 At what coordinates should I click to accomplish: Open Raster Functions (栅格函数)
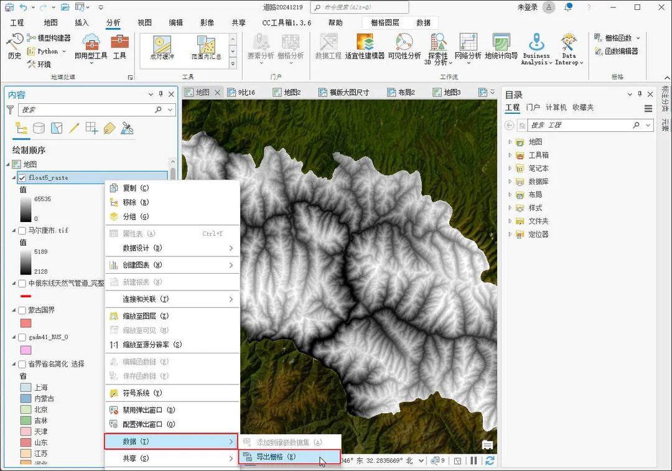point(617,38)
